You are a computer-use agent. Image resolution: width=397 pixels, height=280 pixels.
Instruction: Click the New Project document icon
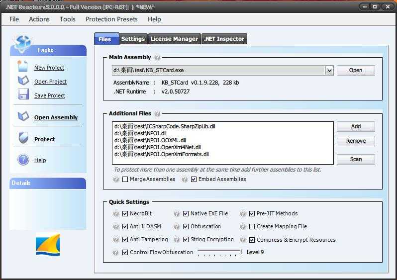tap(22, 66)
